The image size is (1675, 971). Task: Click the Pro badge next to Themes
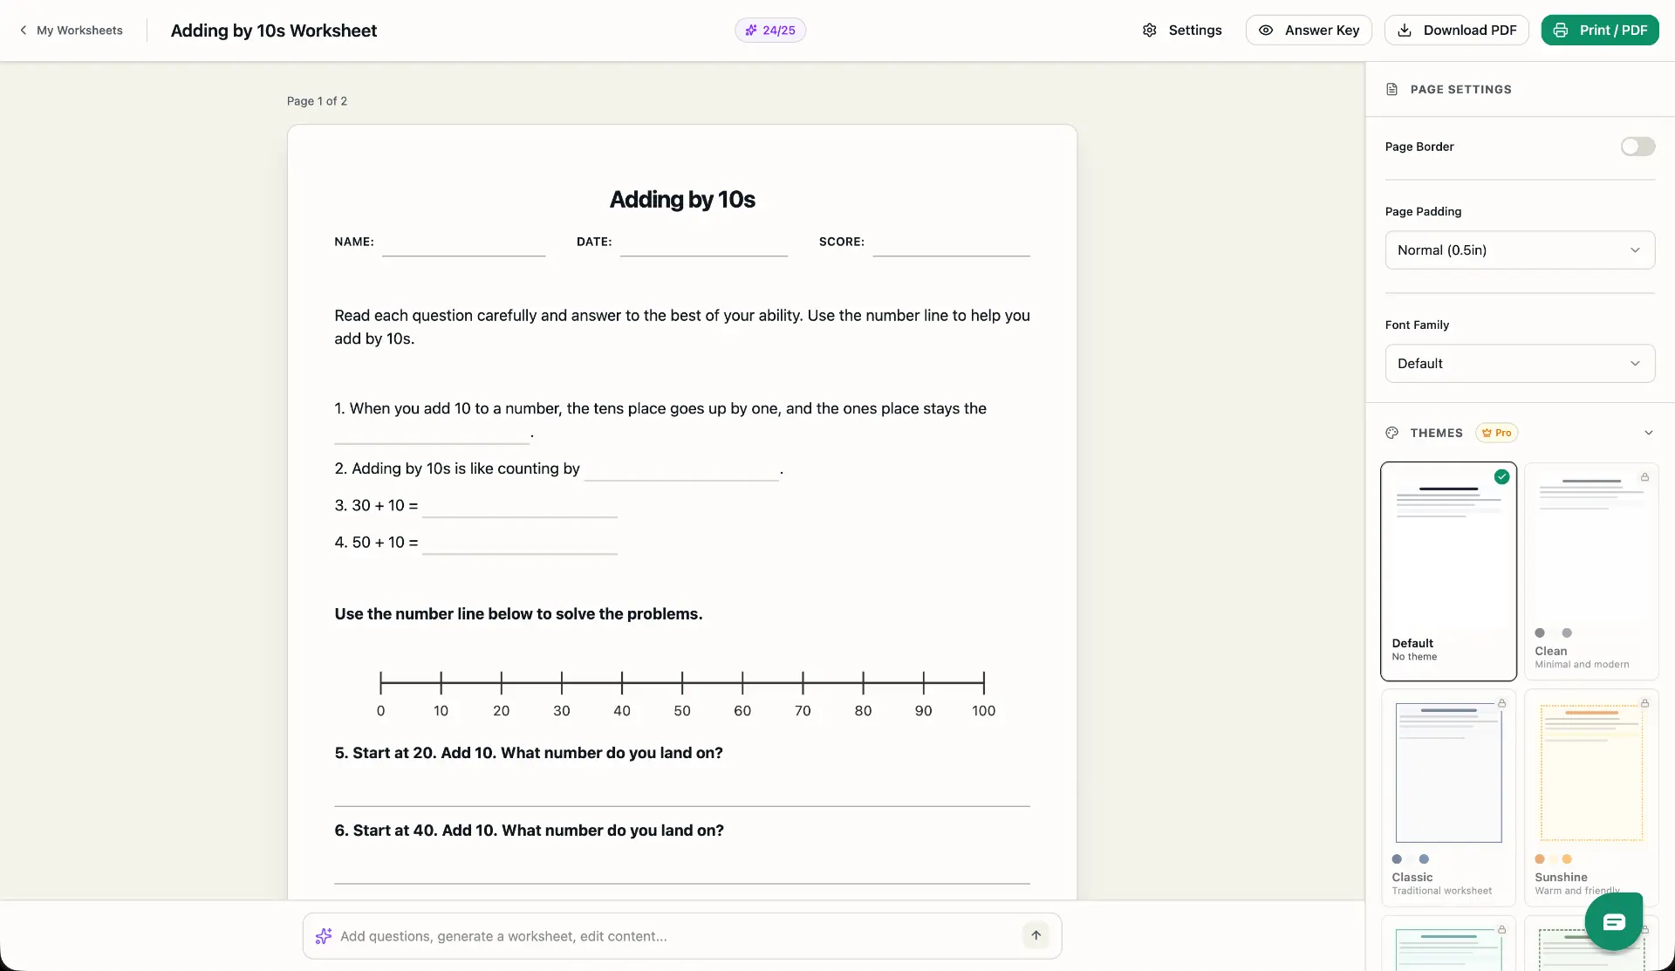pos(1497,433)
